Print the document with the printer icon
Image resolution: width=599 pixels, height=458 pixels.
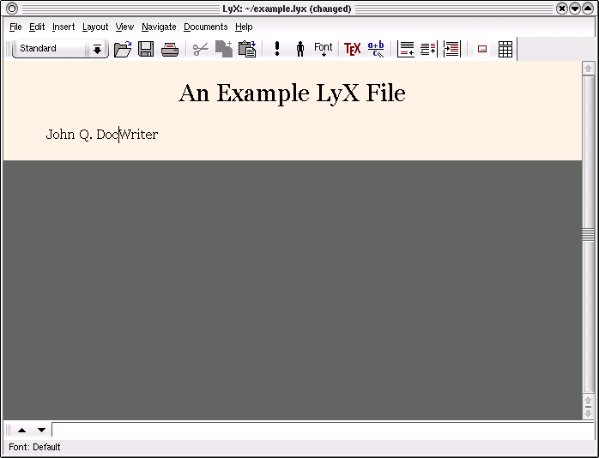point(170,49)
